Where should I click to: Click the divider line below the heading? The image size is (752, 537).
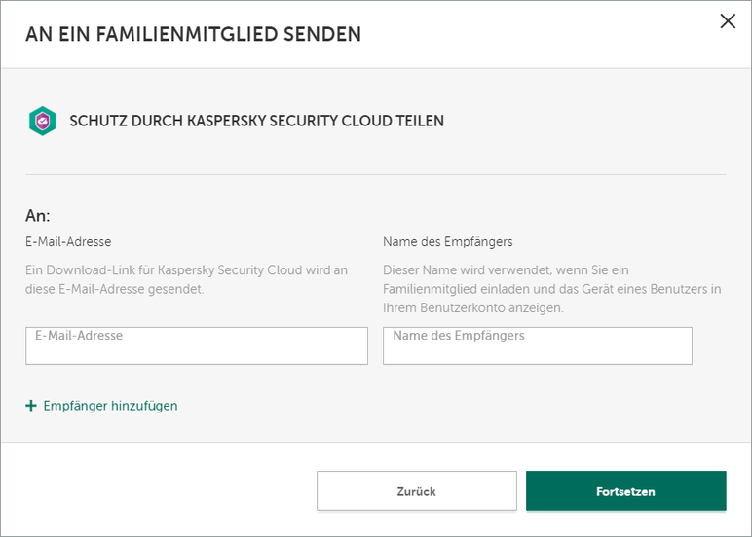click(x=376, y=174)
